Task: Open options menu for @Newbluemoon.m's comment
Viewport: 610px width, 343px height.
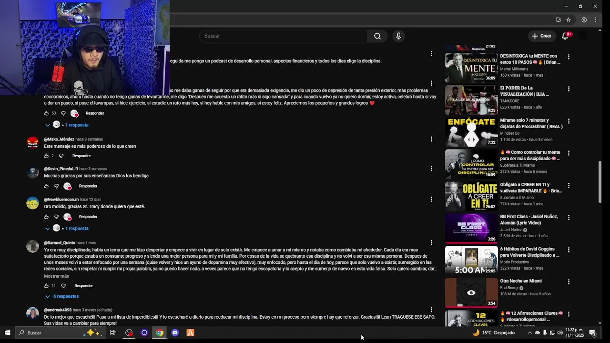Action: tap(431, 199)
